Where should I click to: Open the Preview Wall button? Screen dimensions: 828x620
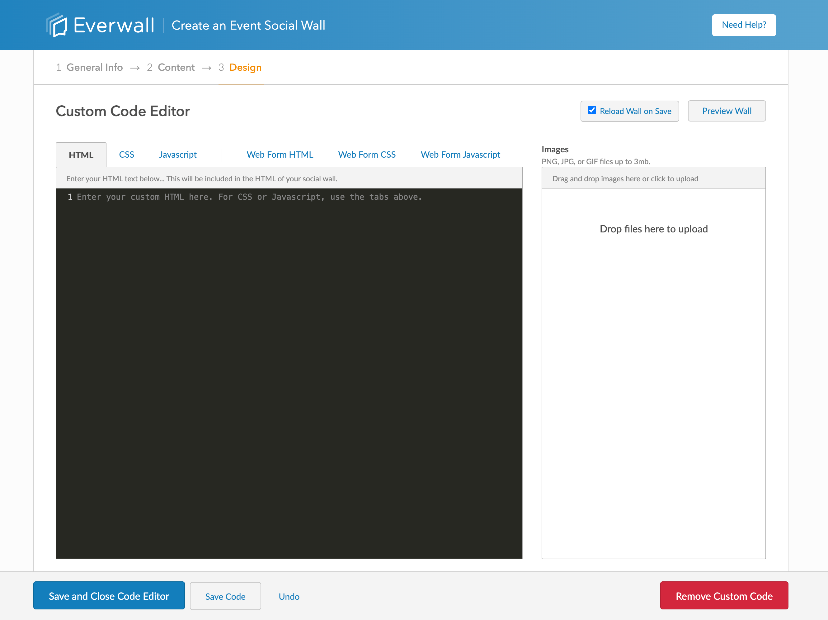coord(726,111)
